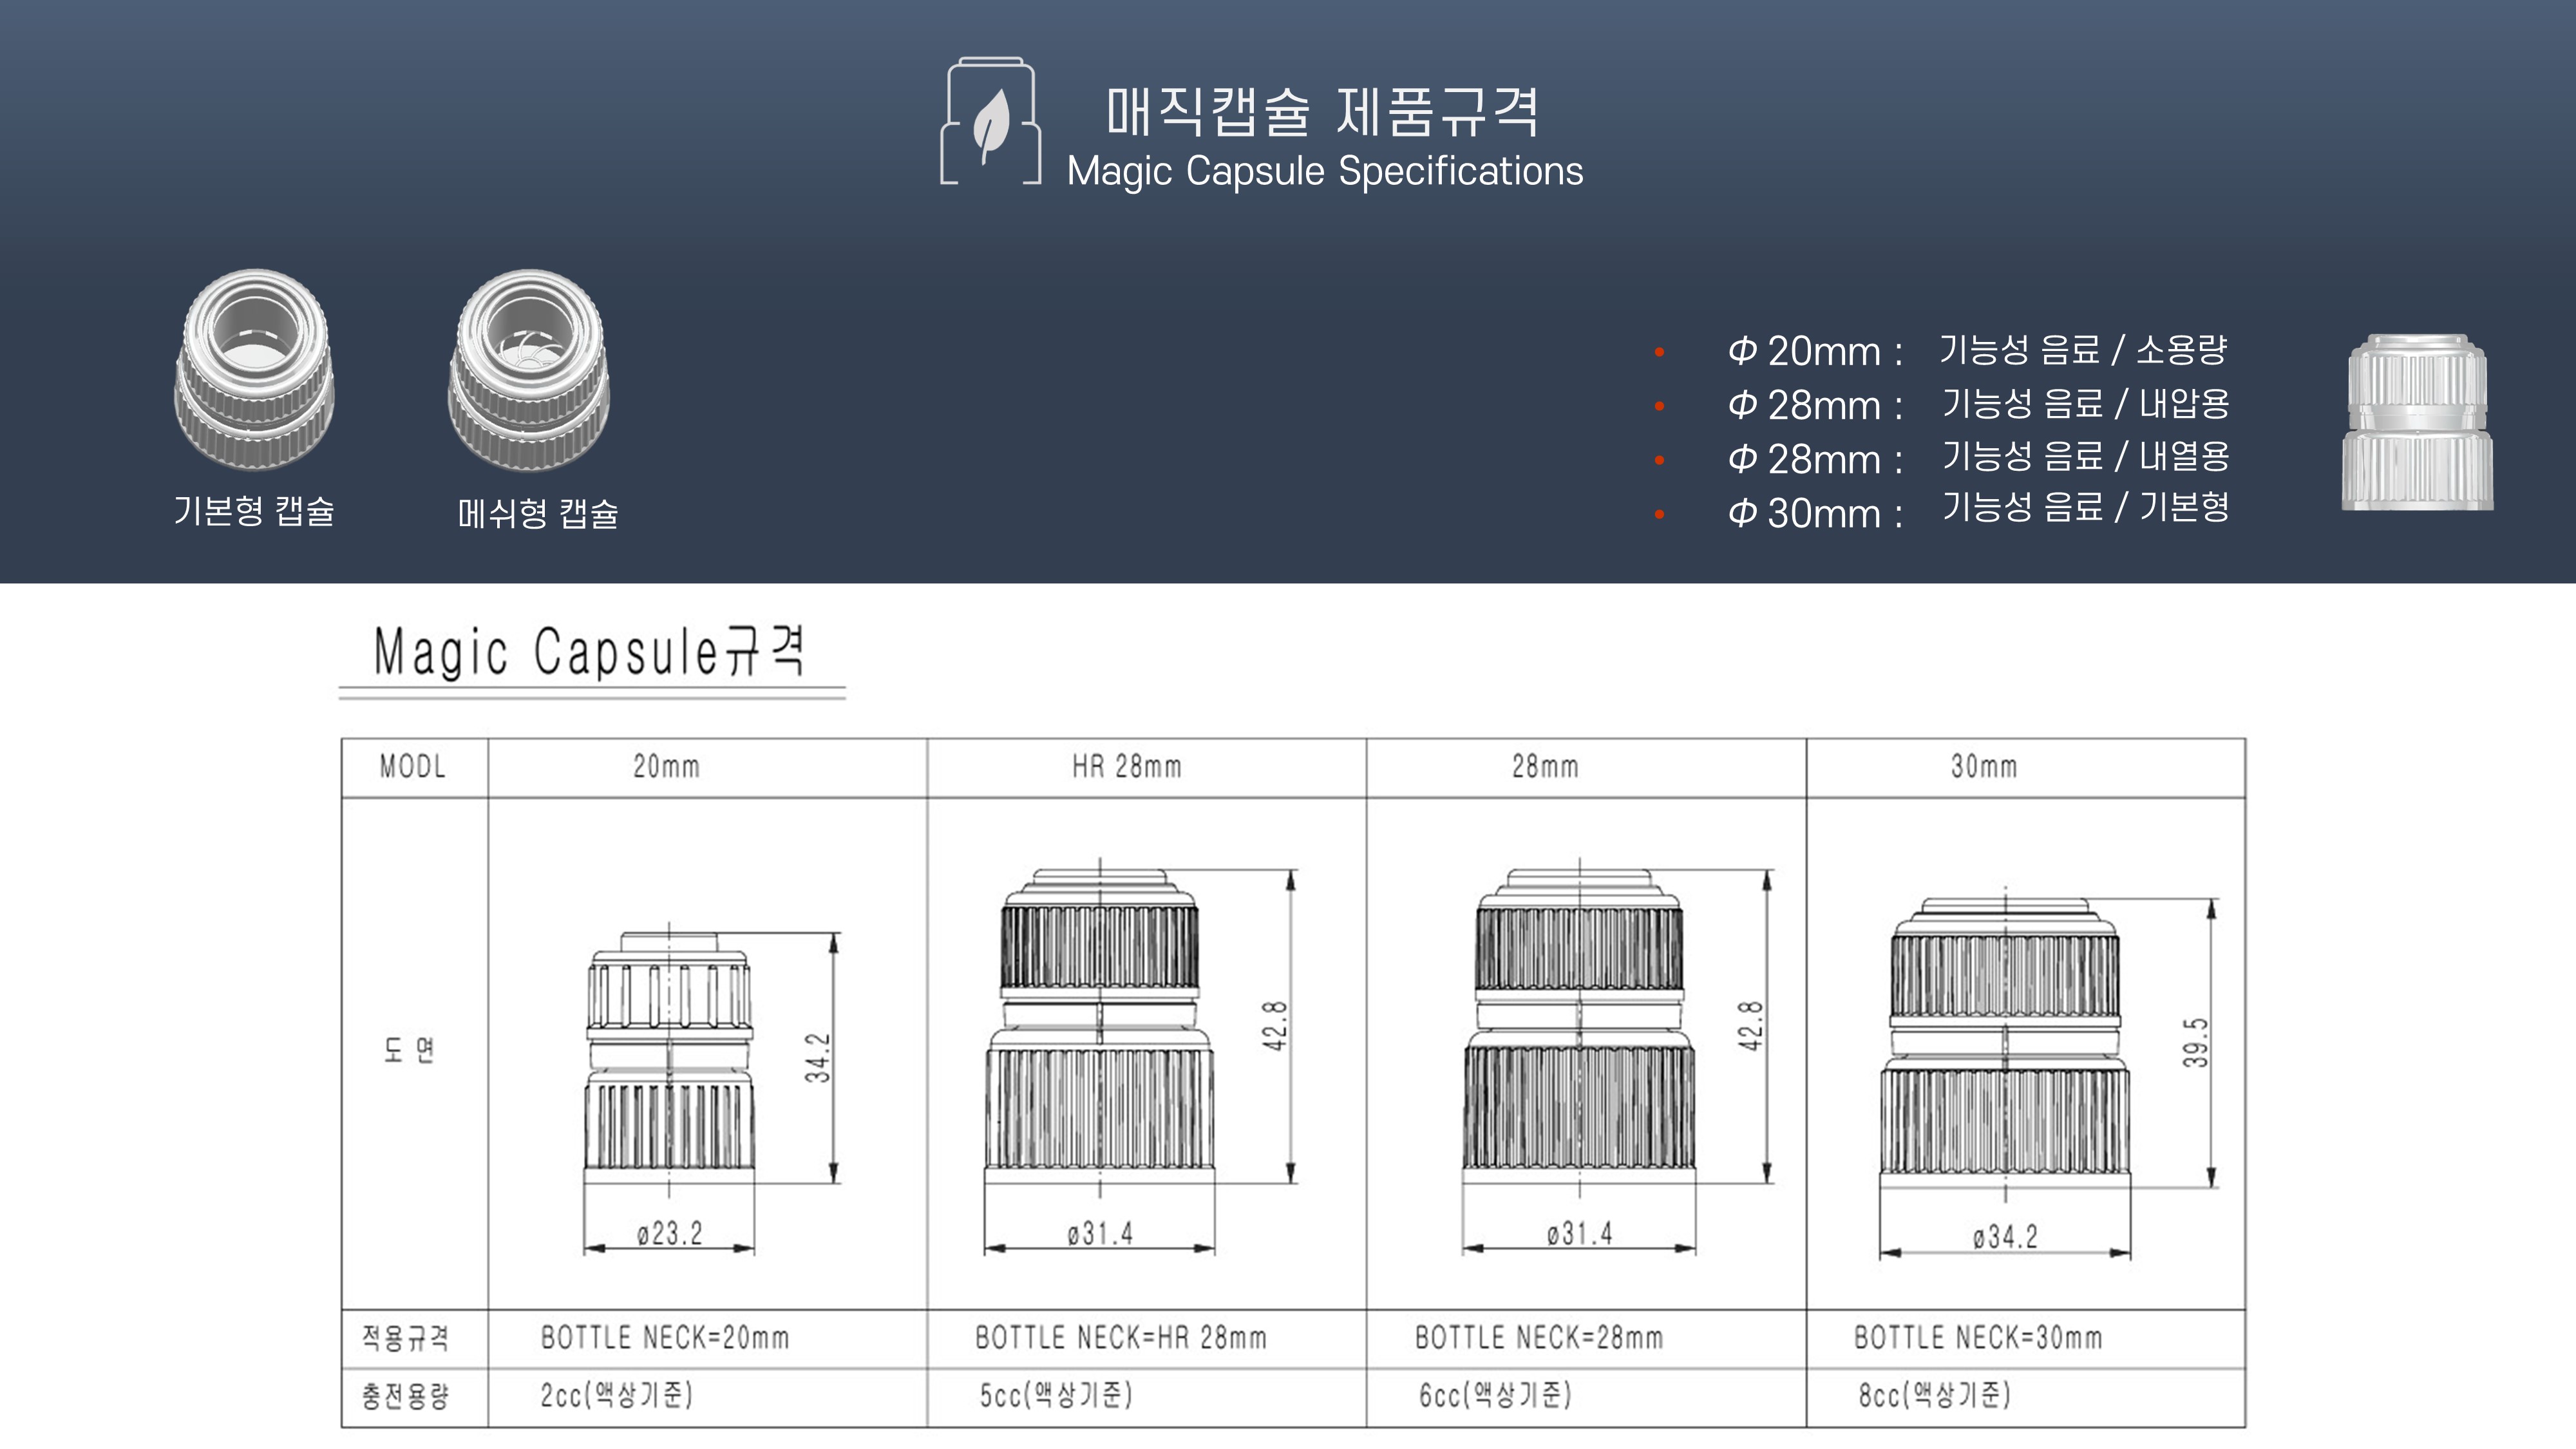Click the MODL header cell

tap(412, 767)
